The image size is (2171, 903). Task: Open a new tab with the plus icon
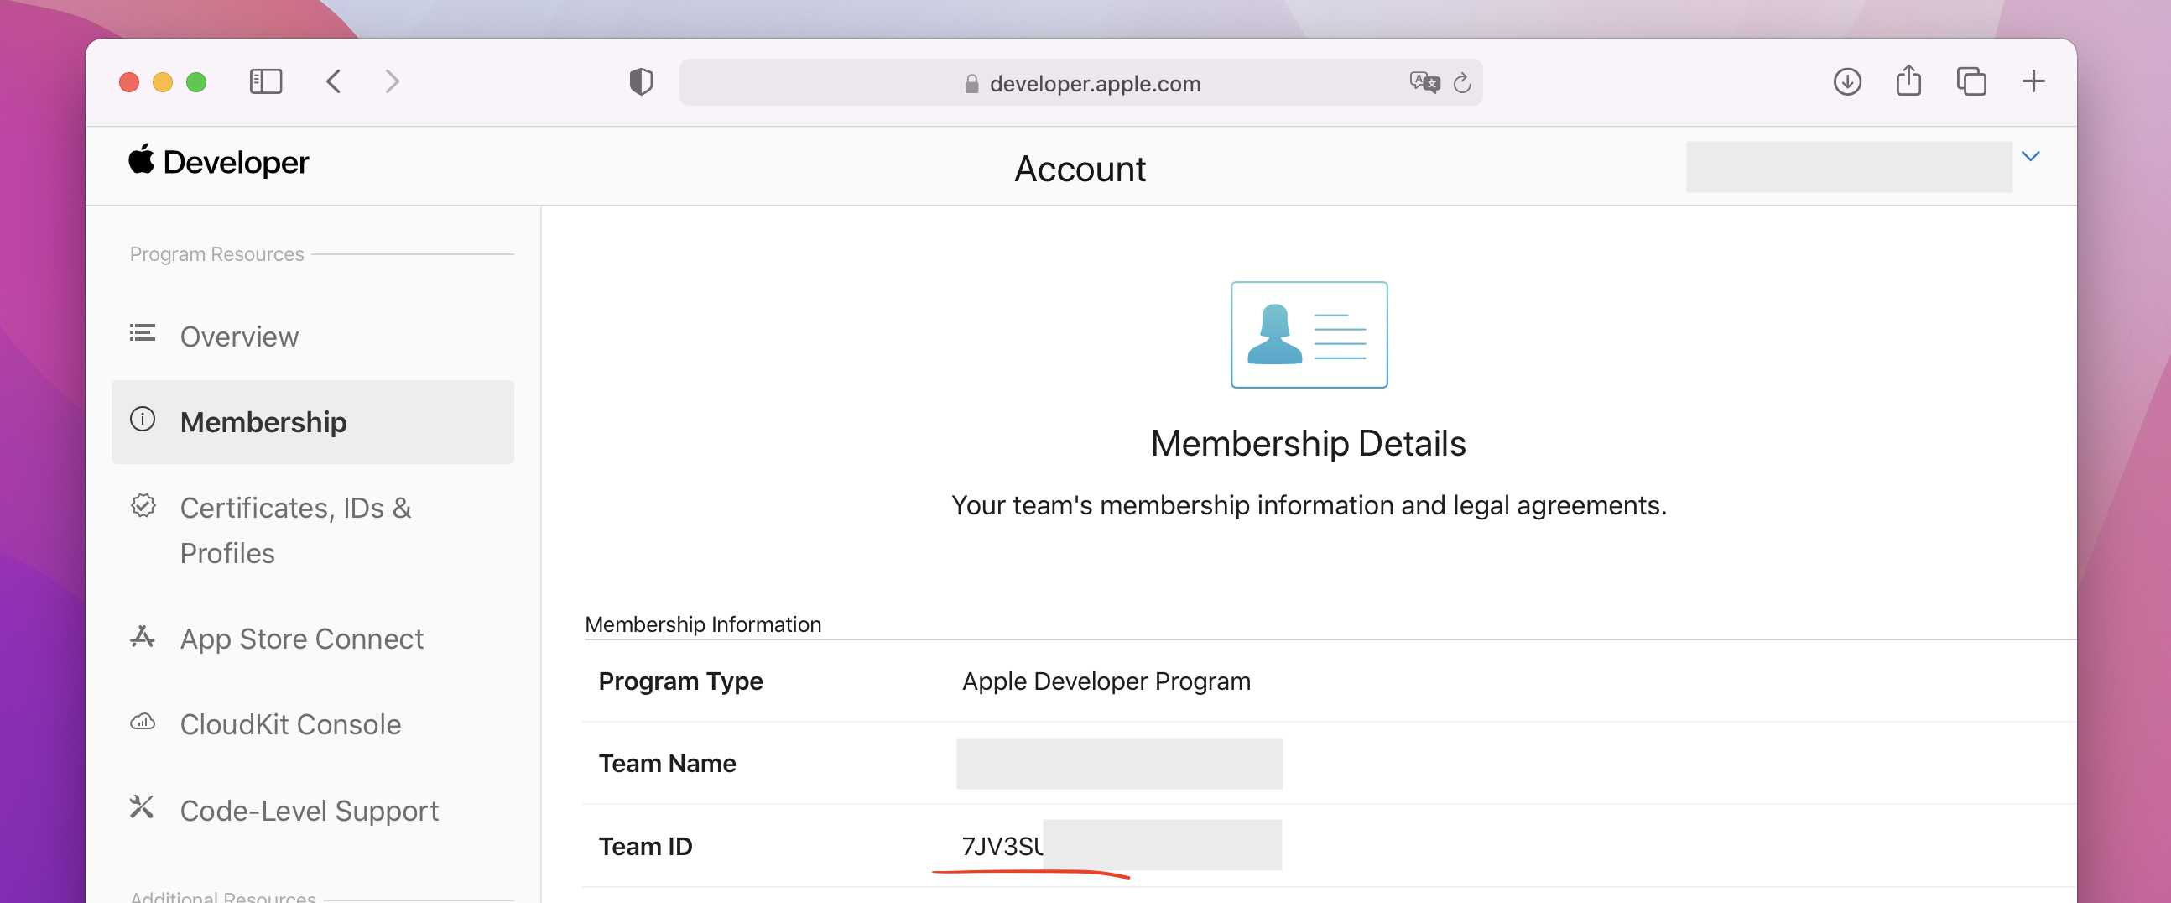(x=2033, y=81)
